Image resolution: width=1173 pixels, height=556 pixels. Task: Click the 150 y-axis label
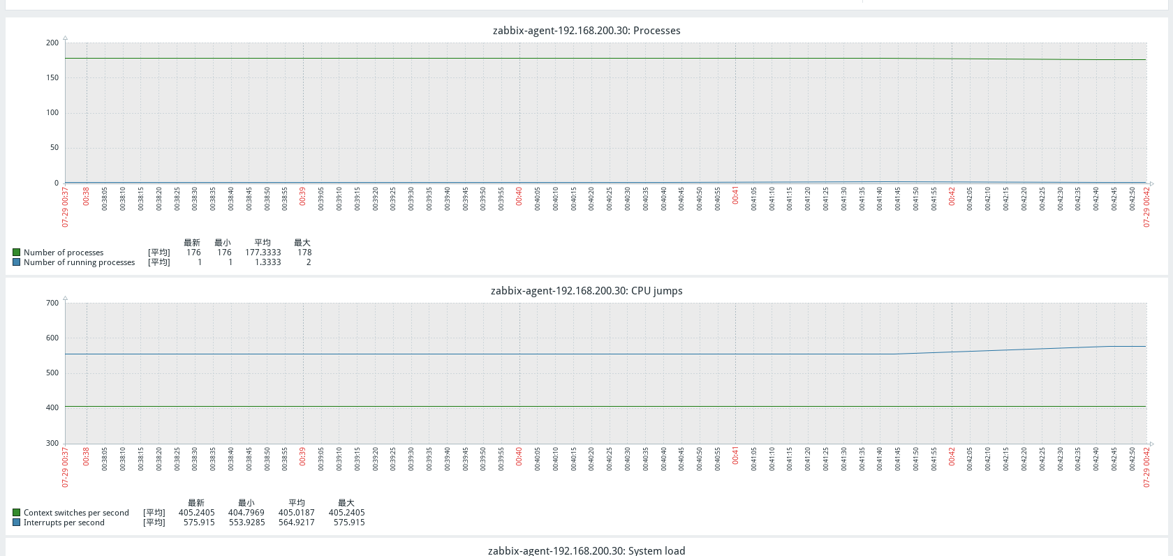(52, 77)
